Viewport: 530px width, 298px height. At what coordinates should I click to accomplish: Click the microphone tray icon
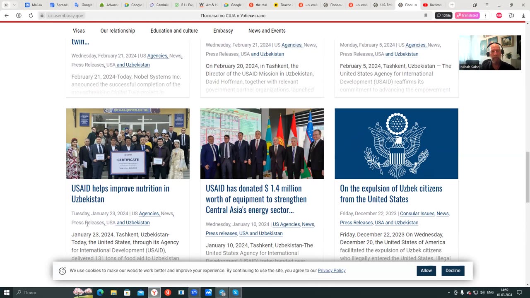point(462,293)
